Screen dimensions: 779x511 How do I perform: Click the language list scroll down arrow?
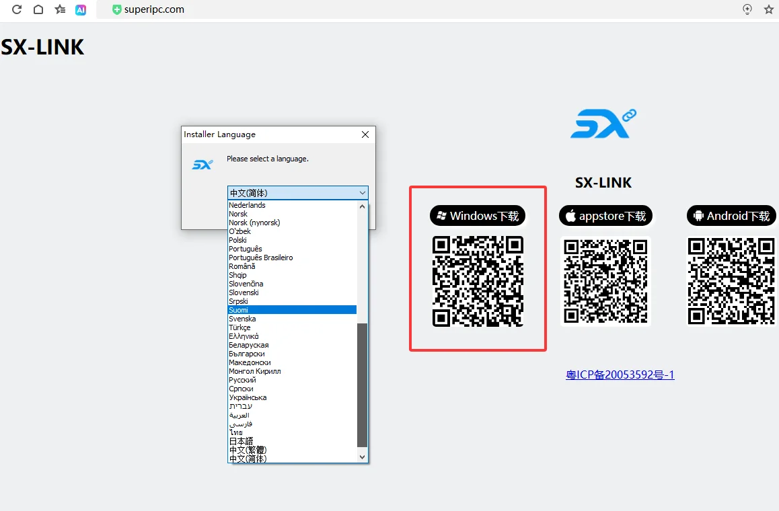point(362,457)
